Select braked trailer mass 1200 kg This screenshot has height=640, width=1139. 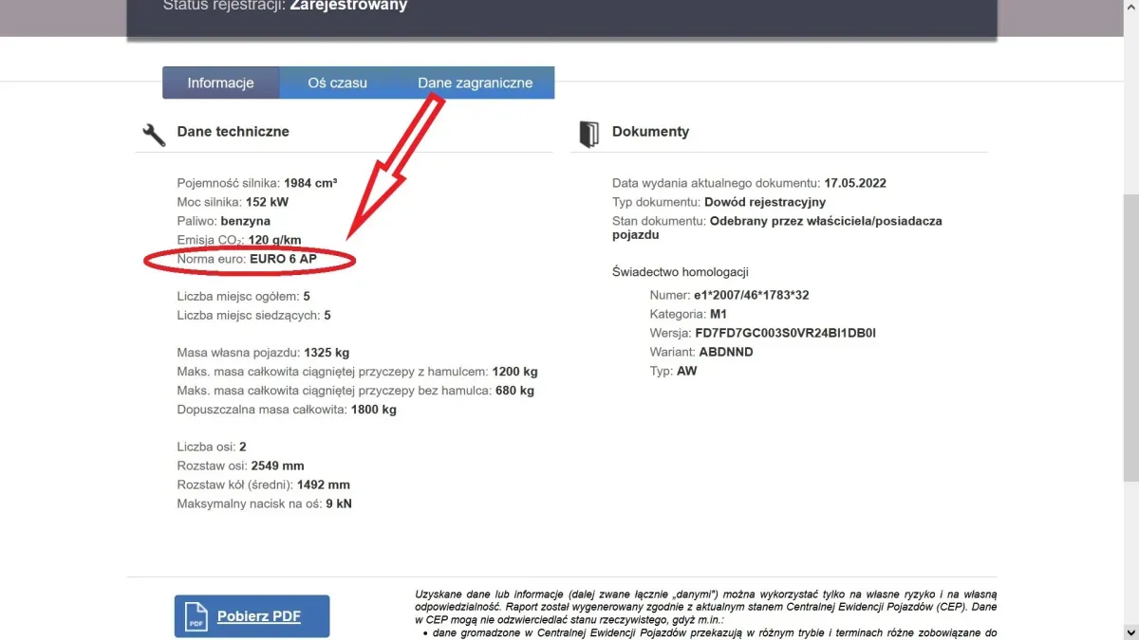click(x=516, y=372)
